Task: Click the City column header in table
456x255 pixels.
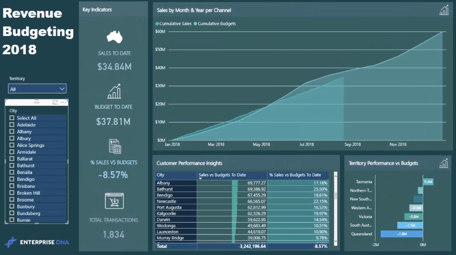Action: pyautogui.click(x=176, y=175)
